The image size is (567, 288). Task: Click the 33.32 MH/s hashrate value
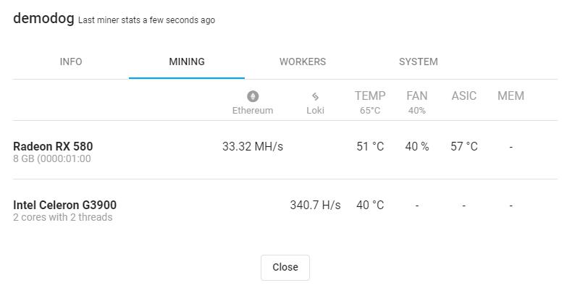point(253,146)
